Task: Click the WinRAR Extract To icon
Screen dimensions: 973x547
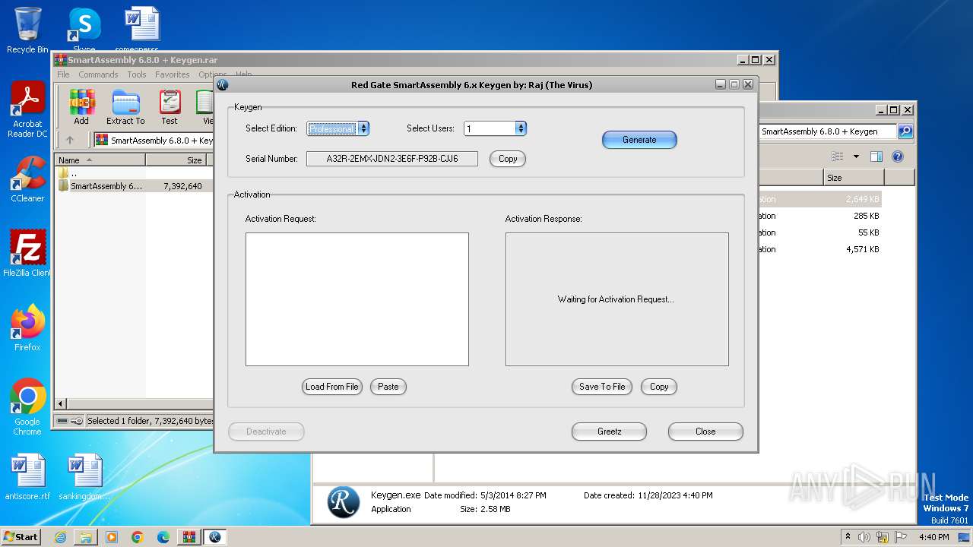Action: [x=125, y=107]
